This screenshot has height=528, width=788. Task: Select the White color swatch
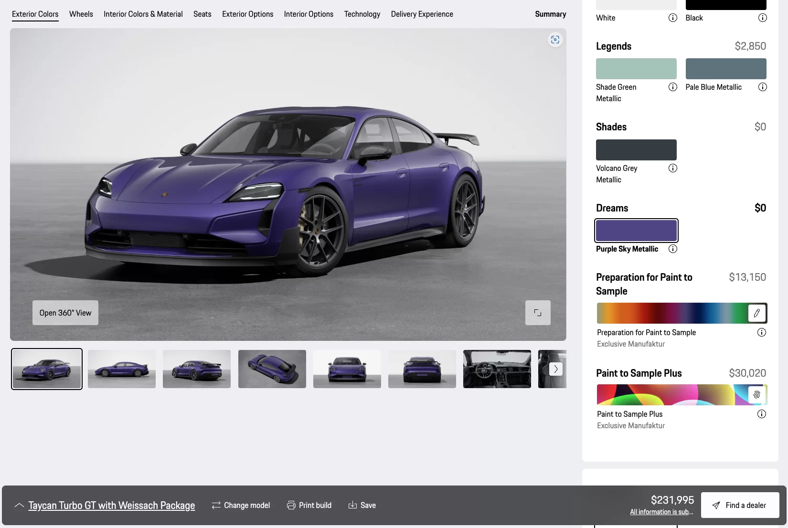pyautogui.click(x=636, y=5)
